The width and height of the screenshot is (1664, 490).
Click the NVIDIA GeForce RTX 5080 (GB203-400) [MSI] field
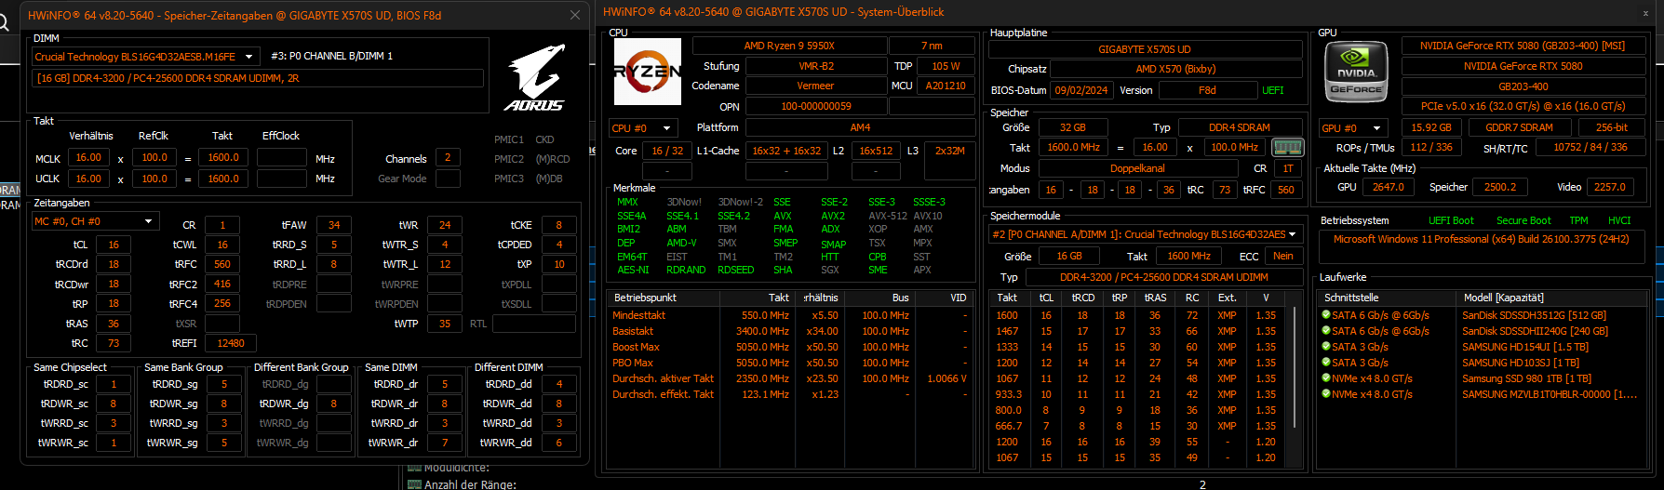coord(1523,46)
